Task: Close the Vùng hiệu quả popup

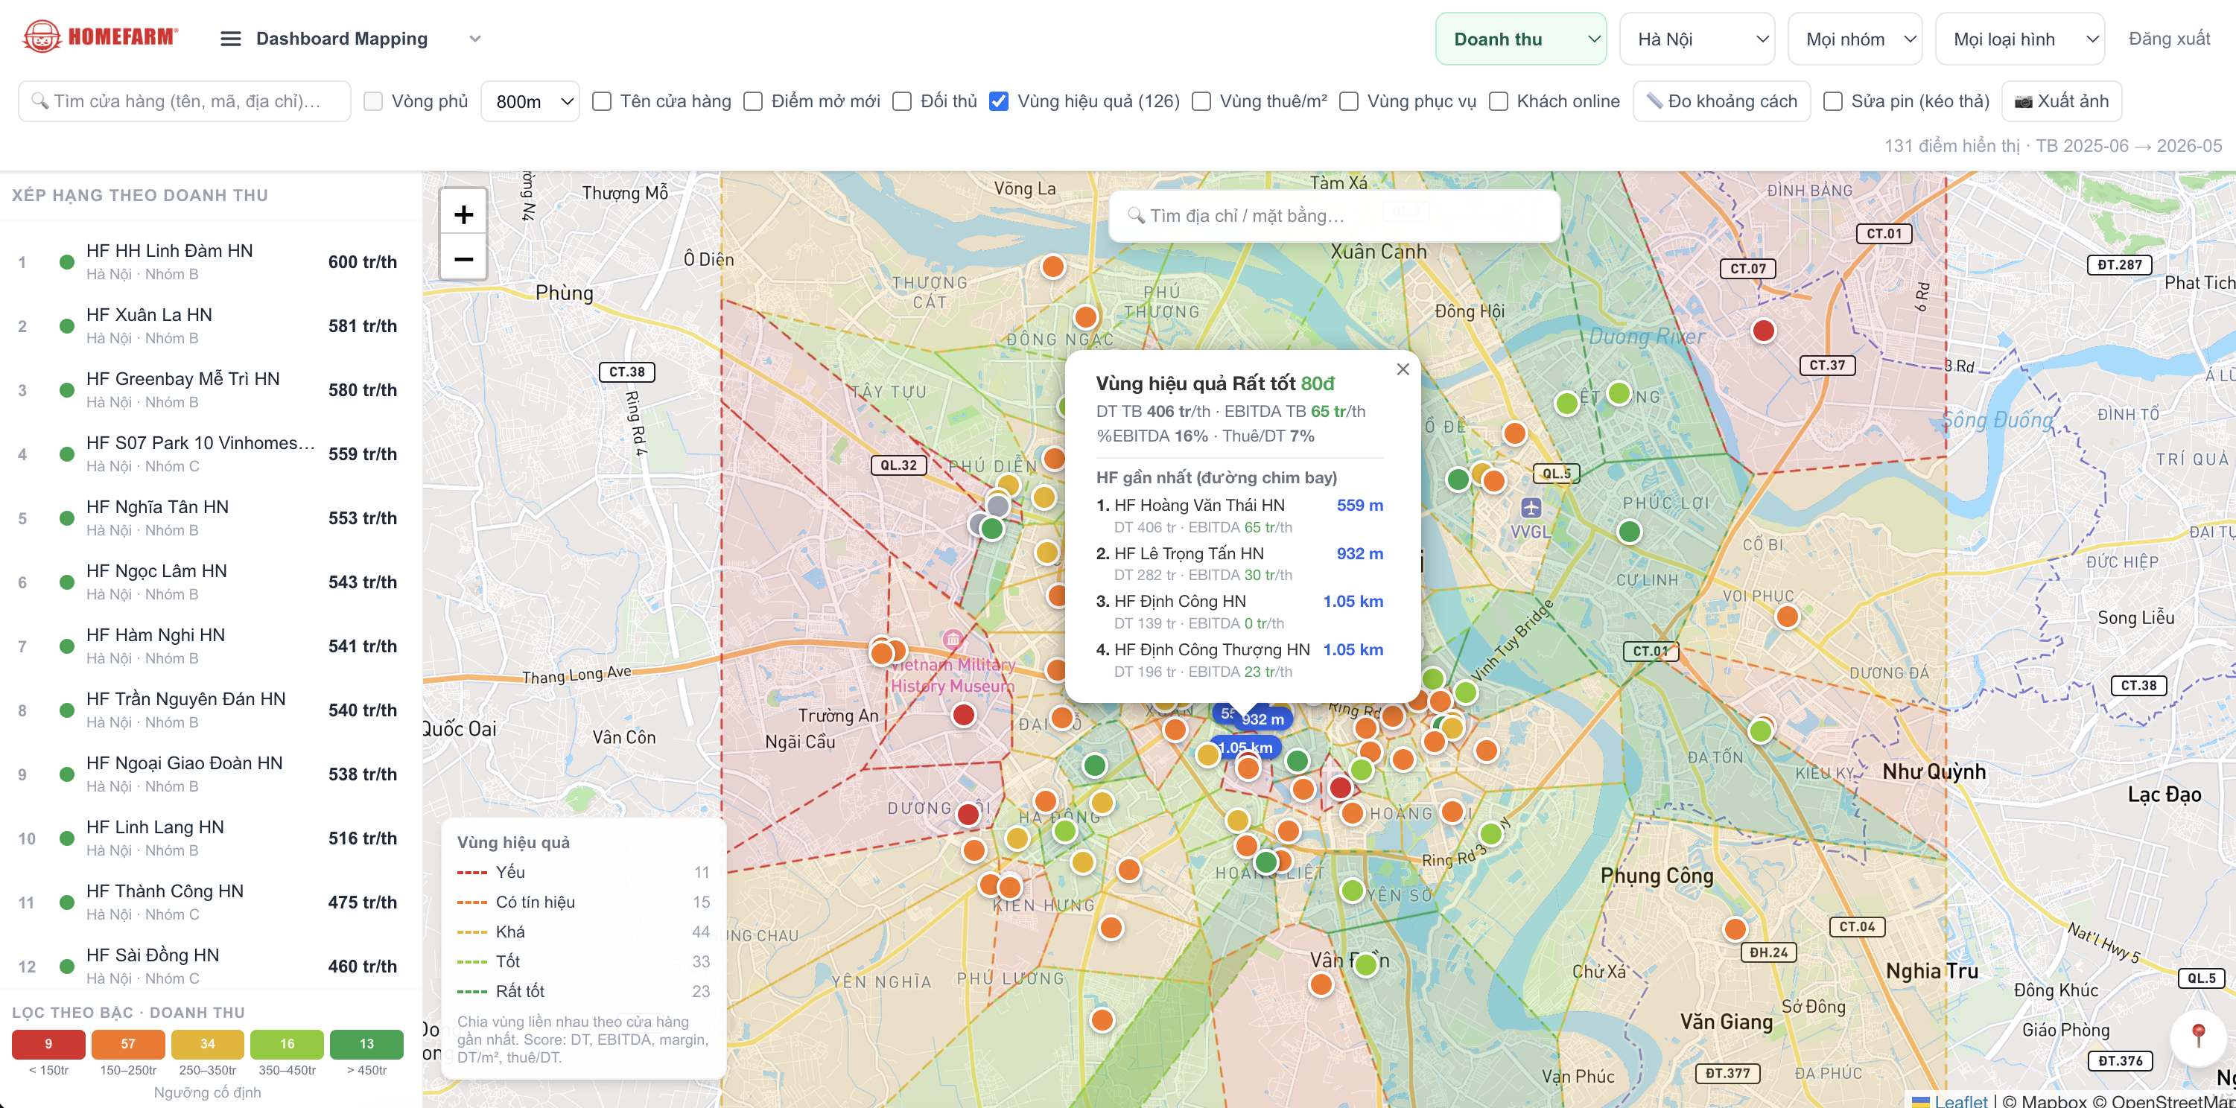Action: [x=1403, y=369]
